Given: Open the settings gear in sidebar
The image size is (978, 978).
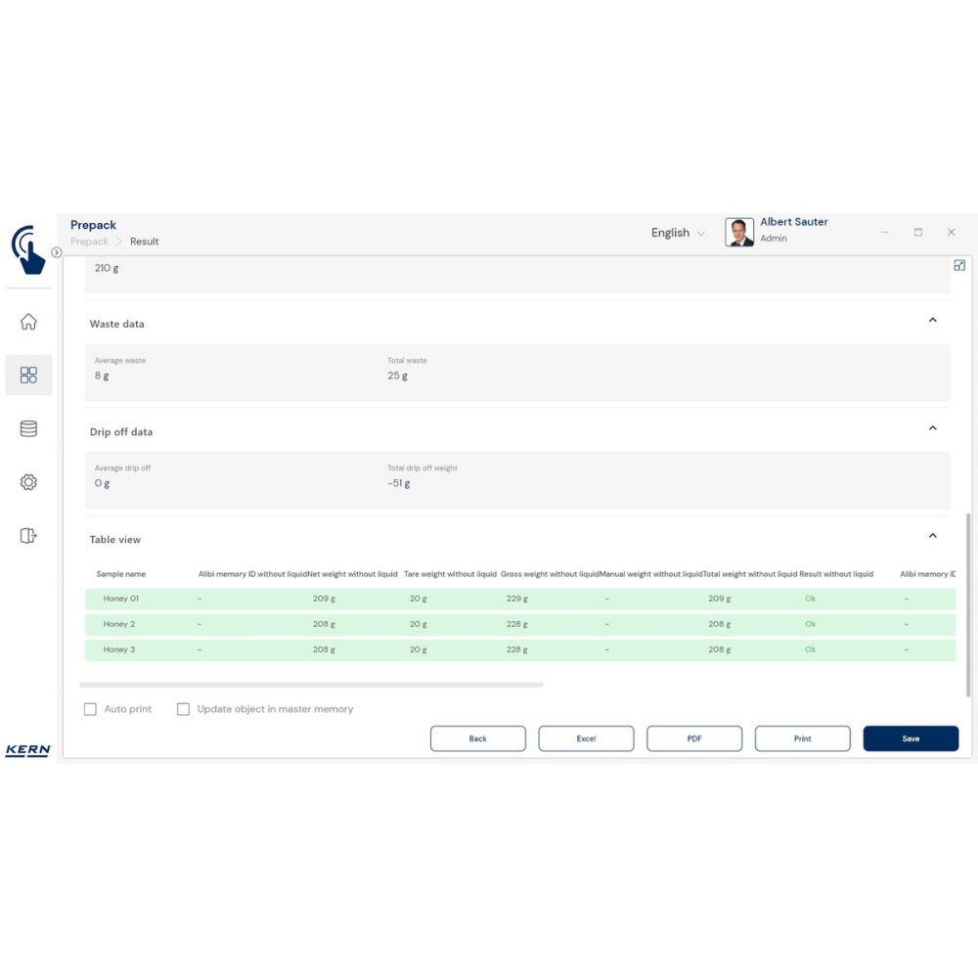Looking at the screenshot, I should point(28,482).
